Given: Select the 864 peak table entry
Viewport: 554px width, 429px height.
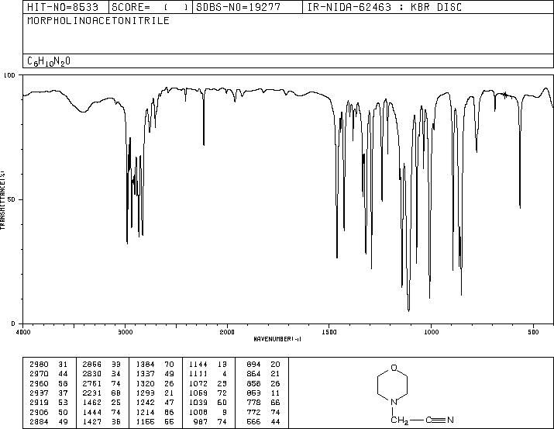Looking at the screenshot, I should tap(263, 374).
